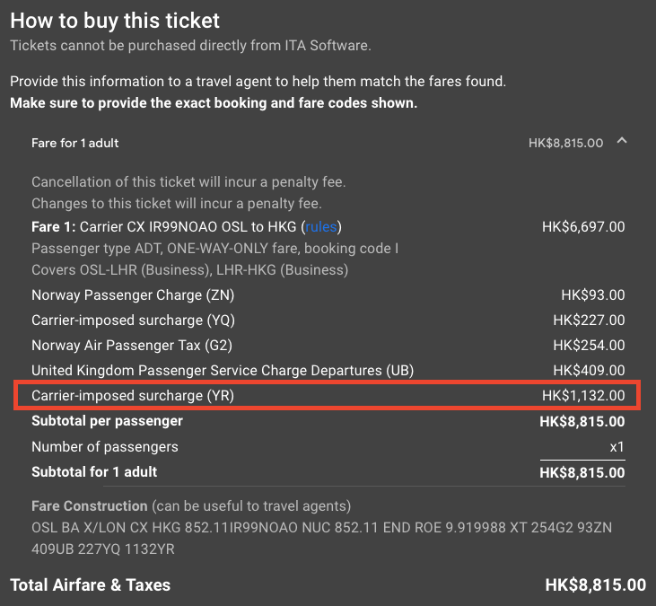Click the 'Fare Construction' label
The height and width of the screenshot is (606, 656).
tap(89, 505)
